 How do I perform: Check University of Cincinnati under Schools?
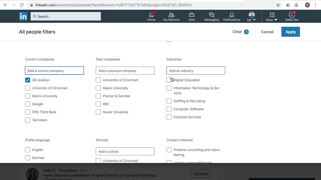point(98,161)
